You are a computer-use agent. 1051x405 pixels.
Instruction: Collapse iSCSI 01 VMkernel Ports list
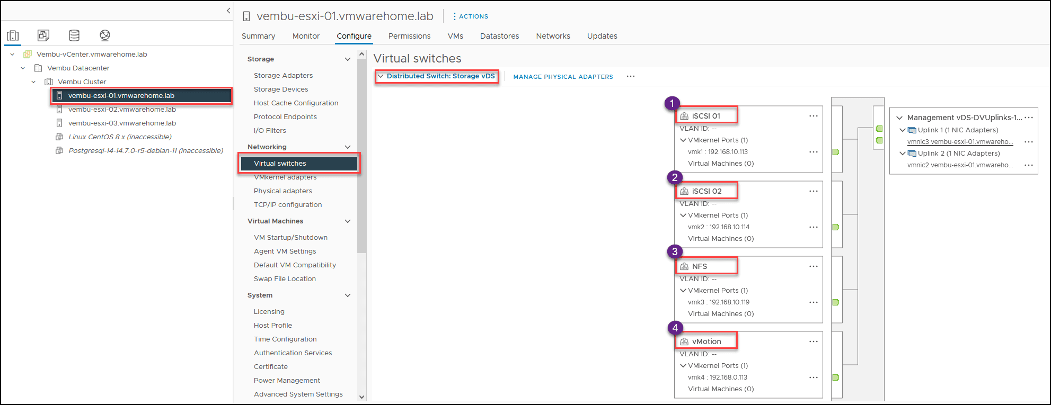[683, 140]
